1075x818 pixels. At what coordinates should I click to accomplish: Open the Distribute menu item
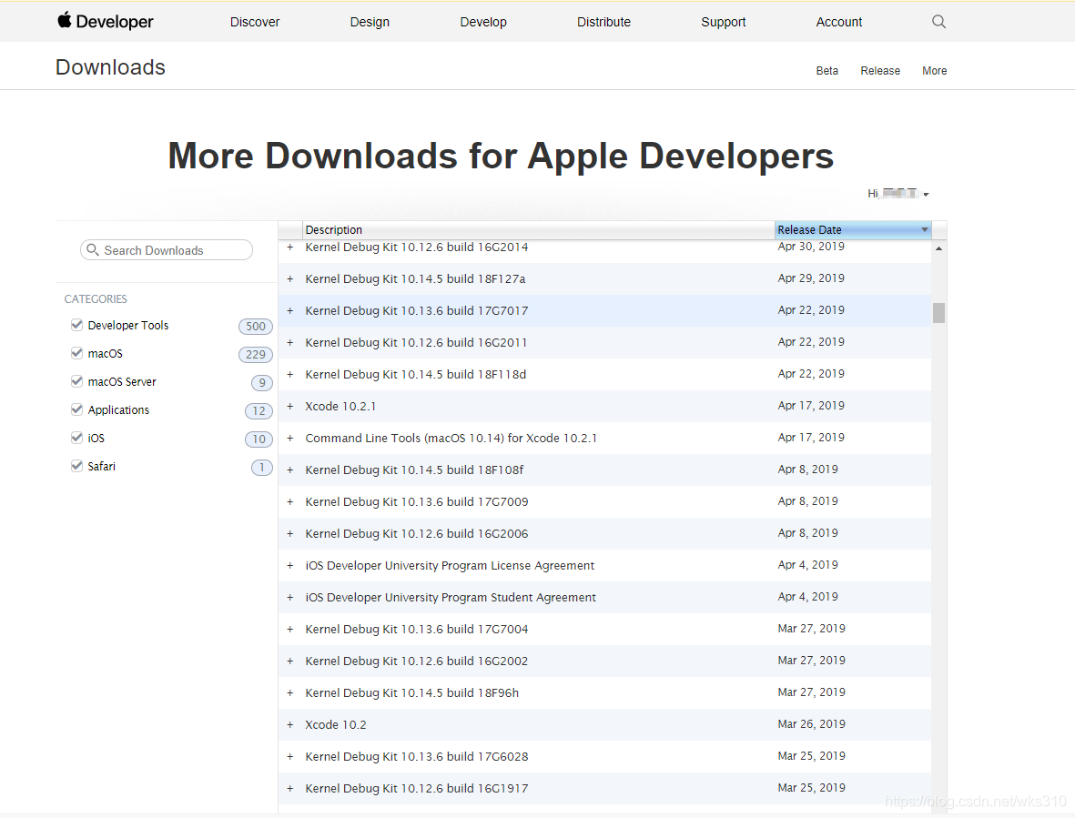click(x=603, y=21)
